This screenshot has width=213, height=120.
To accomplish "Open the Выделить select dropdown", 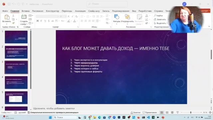I will click(x=161, y=23).
